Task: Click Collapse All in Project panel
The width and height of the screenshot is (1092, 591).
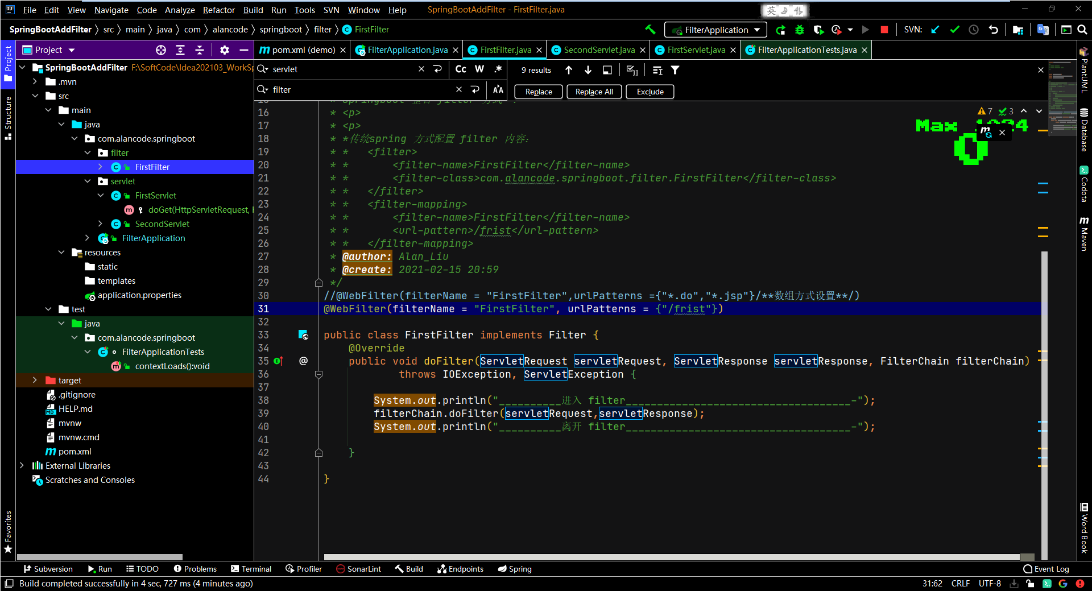Action: click(200, 50)
